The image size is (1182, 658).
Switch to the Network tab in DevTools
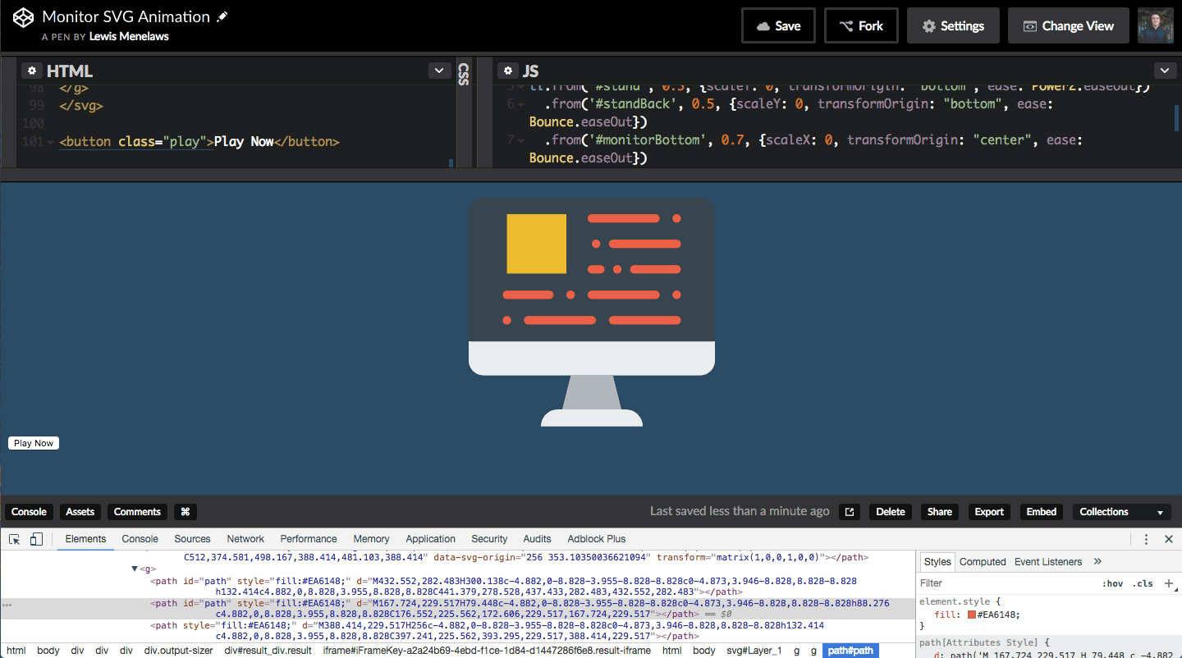pos(245,538)
